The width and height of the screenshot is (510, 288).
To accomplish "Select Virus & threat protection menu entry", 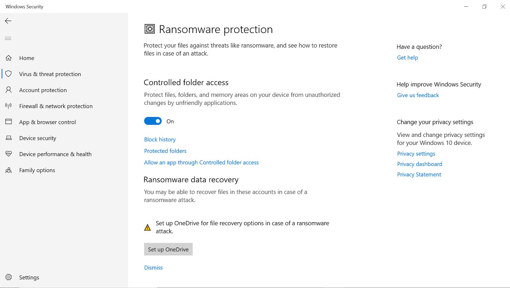I will (50, 74).
